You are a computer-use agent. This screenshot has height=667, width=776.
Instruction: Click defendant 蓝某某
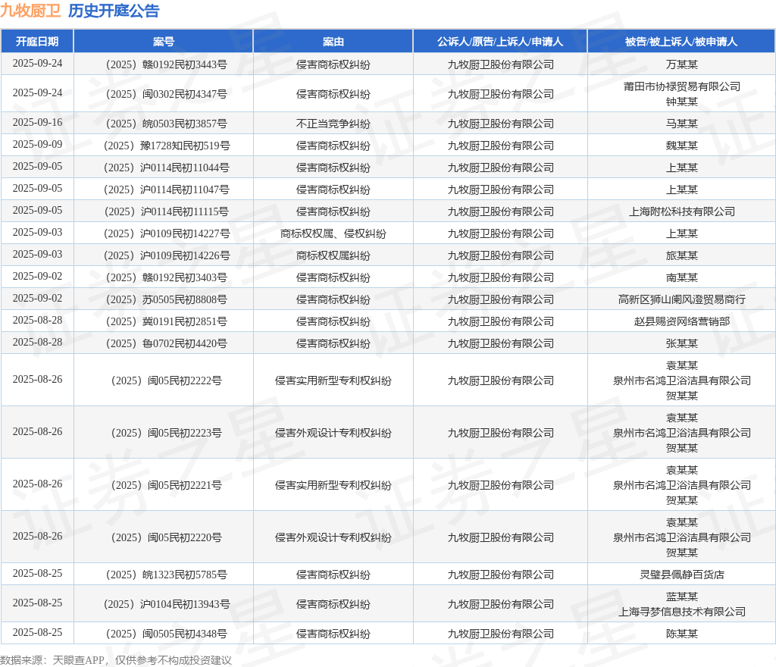681,597
